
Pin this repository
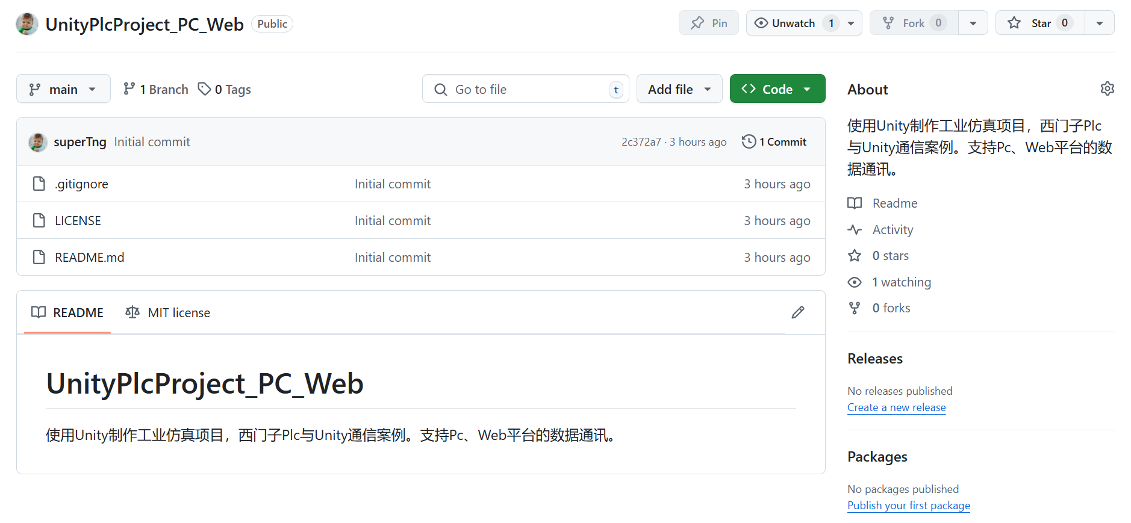point(708,23)
